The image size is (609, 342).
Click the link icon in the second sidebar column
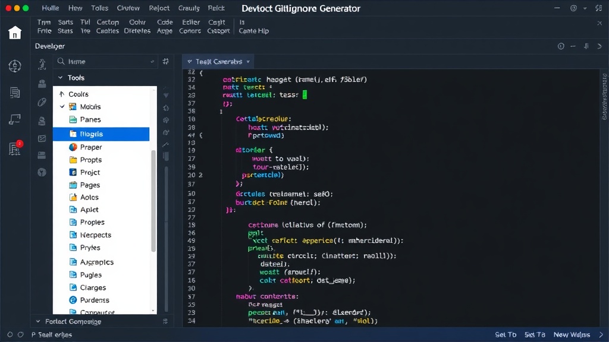click(42, 102)
